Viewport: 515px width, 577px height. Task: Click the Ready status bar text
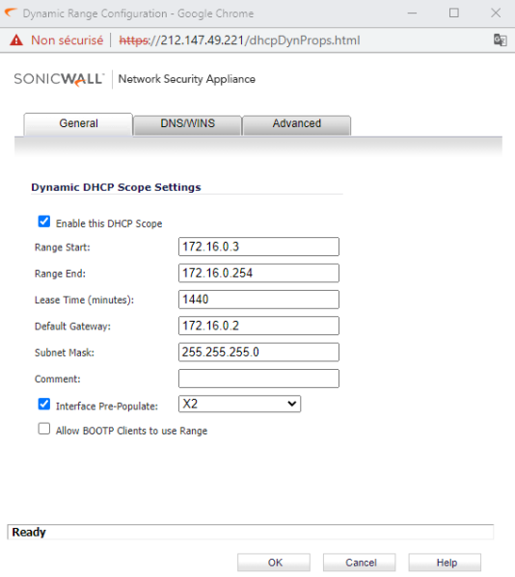point(29,532)
